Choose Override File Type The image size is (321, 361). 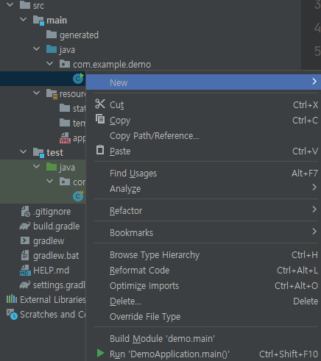203,317
